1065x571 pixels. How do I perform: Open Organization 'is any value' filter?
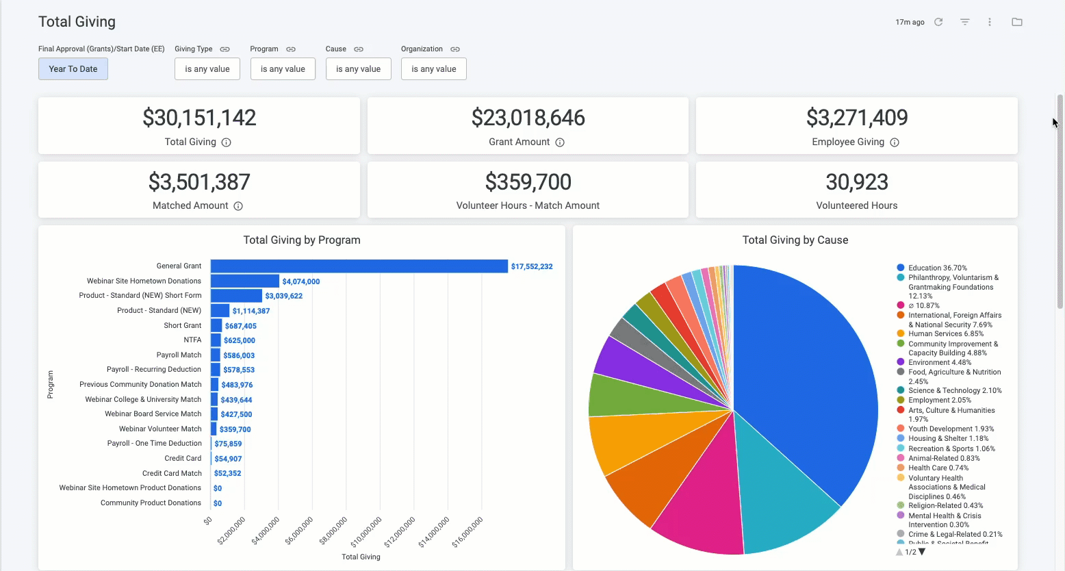[x=434, y=69]
